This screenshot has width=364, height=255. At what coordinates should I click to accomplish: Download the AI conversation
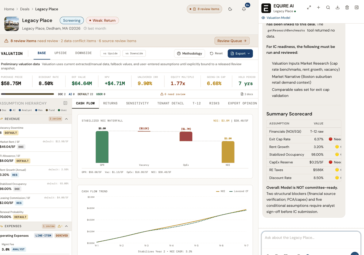point(337,7)
